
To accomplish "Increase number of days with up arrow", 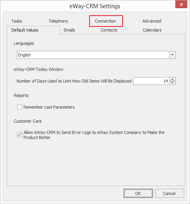I will click(x=173, y=79).
